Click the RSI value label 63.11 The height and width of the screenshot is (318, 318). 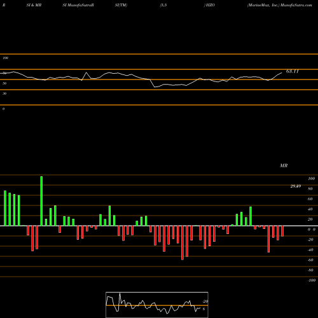point(293,71)
